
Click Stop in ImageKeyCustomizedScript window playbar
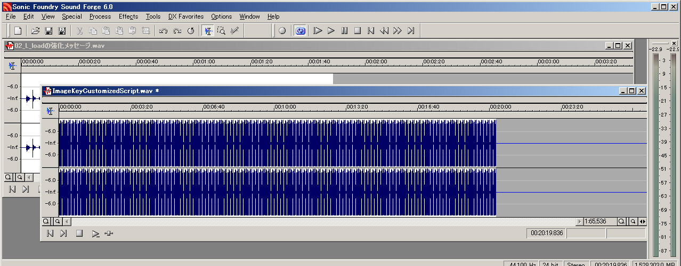click(x=79, y=233)
